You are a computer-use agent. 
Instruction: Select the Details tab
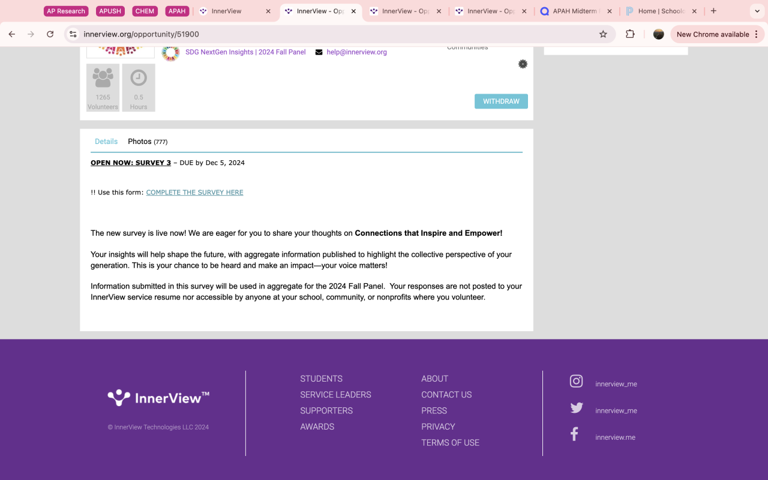[x=106, y=142]
